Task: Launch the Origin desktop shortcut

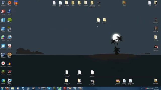Action: [x=10, y=3]
